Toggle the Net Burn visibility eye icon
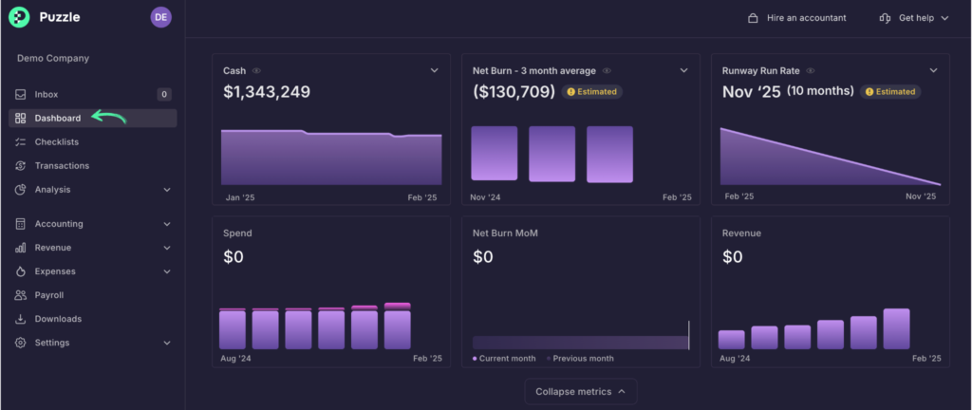Image resolution: width=972 pixels, height=410 pixels. click(x=607, y=71)
